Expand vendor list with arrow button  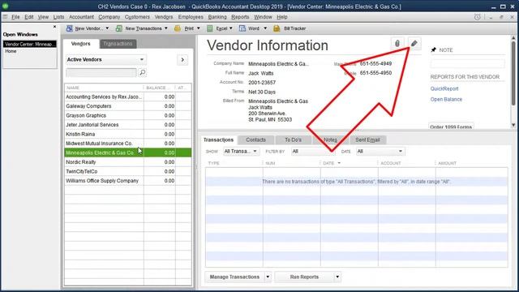(x=182, y=59)
